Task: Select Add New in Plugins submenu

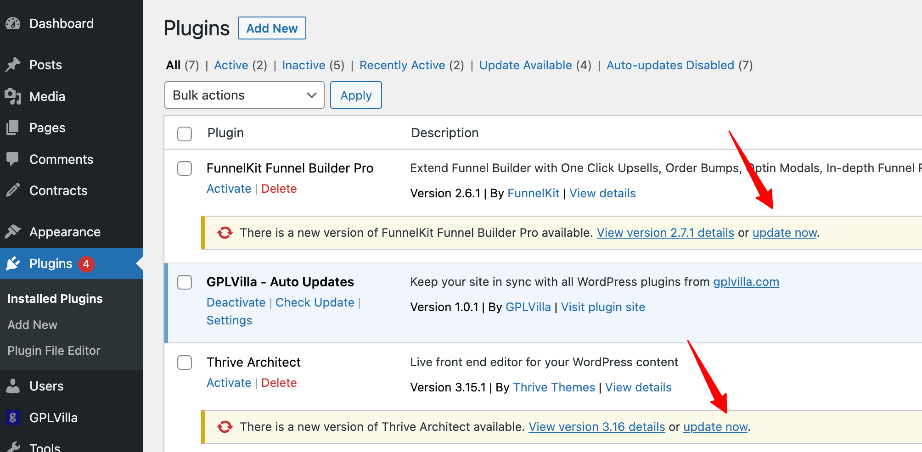Action: click(33, 325)
